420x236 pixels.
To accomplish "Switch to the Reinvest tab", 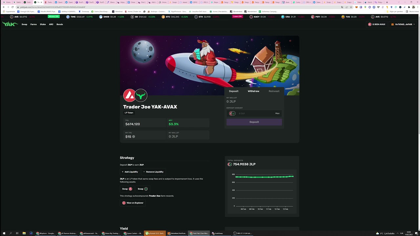I will click(274, 91).
